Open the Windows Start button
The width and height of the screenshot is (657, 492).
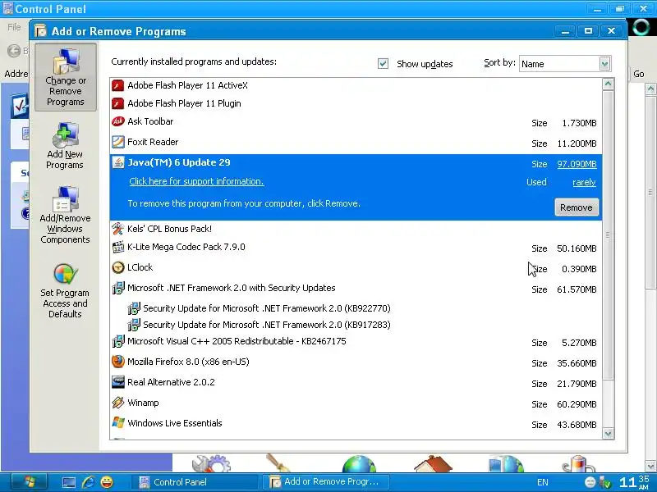tap(29, 482)
